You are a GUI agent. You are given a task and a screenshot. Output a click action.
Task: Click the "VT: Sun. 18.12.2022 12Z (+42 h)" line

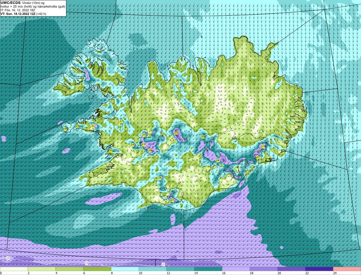[23, 13]
